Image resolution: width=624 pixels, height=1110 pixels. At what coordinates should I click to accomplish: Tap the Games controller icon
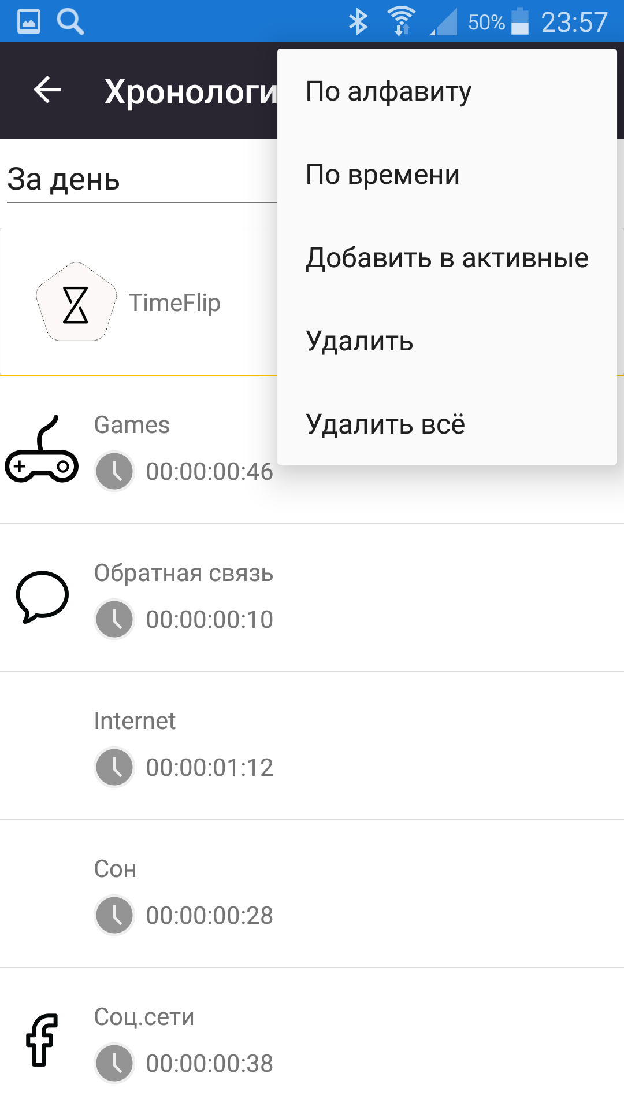42,449
